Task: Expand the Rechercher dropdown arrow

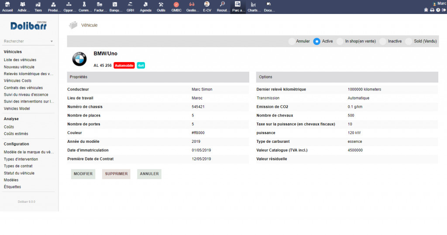Action: pyautogui.click(x=52, y=41)
